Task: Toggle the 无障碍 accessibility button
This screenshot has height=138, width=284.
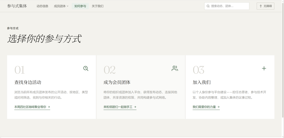Action: 265,6
